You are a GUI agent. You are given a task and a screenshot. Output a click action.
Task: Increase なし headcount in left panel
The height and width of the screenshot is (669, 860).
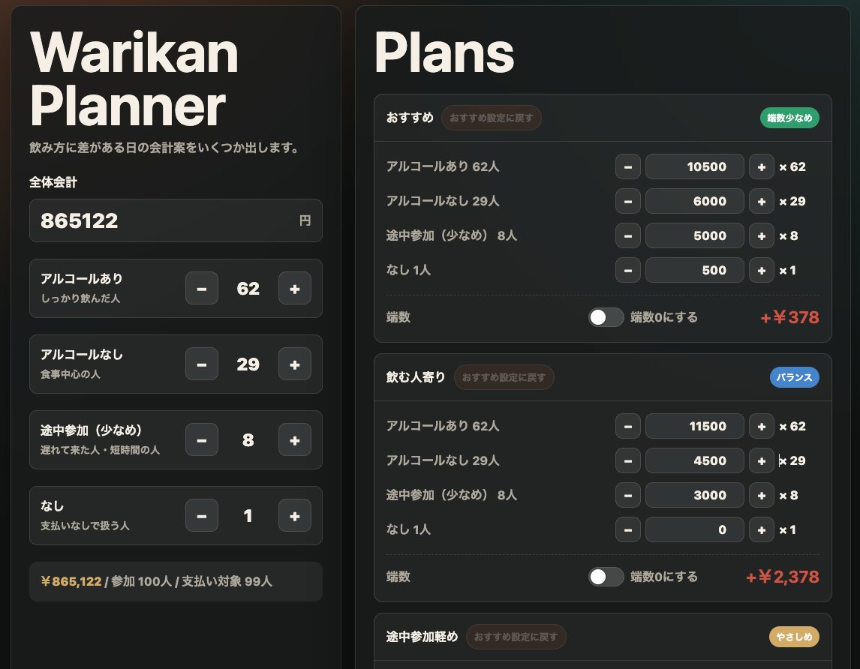click(x=294, y=515)
